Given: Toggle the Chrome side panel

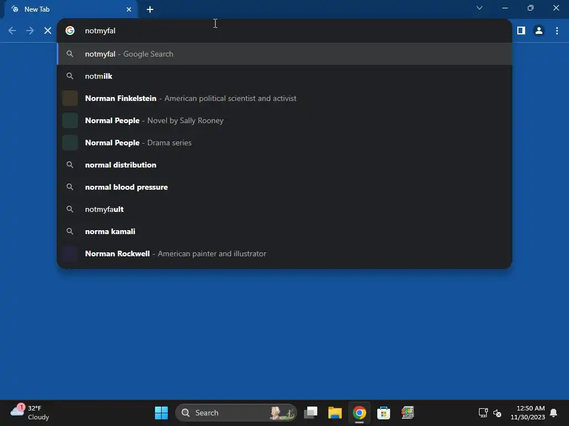Looking at the screenshot, I should (x=521, y=31).
